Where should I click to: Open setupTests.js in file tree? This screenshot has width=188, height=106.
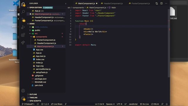[42, 72]
